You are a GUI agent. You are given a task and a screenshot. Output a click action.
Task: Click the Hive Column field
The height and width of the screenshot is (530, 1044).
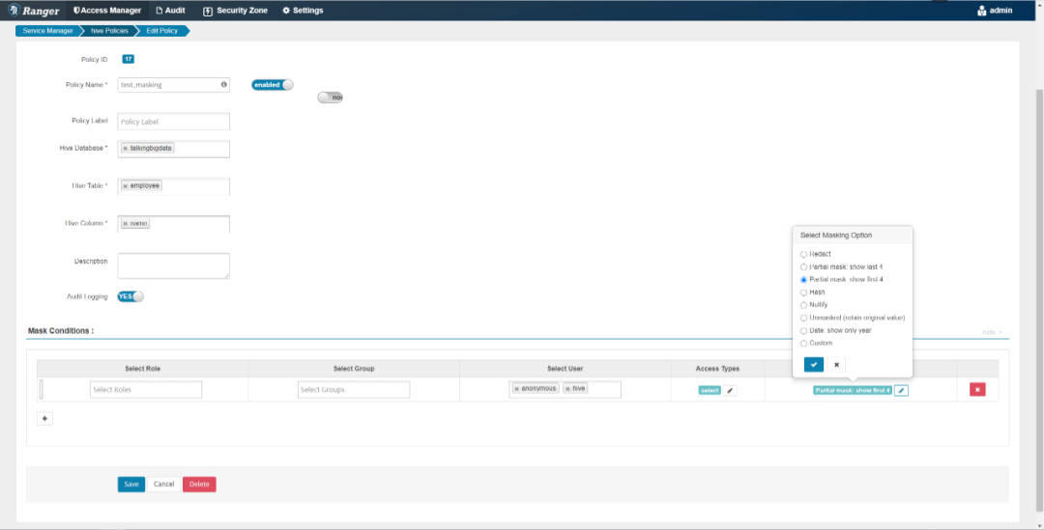tap(173, 223)
